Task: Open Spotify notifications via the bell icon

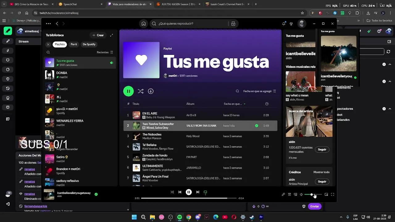Action: pyautogui.click(x=284, y=24)
